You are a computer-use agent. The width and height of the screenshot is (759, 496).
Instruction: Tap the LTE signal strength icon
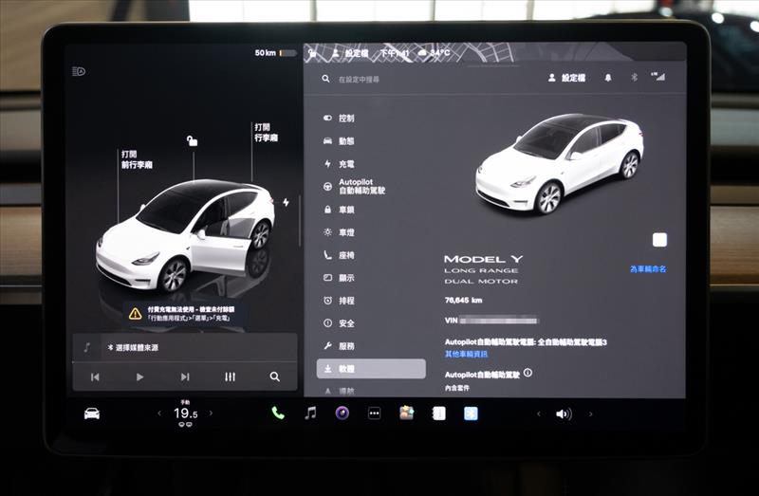tap(658, 77)
